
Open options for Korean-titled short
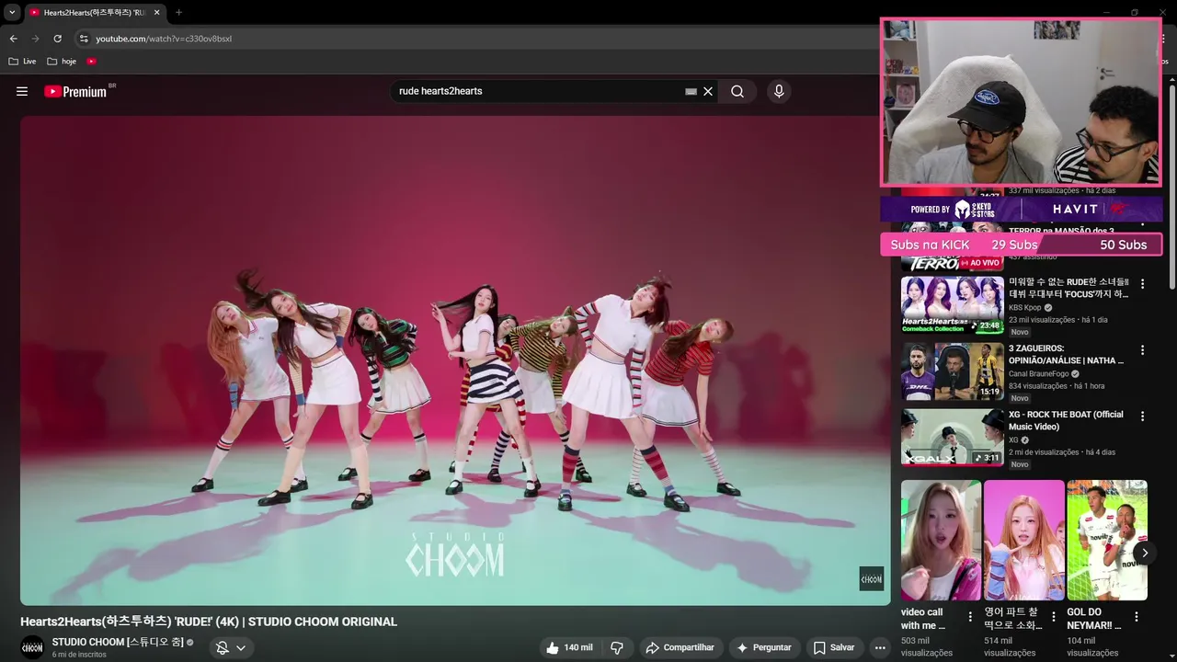click(x=1053, y=617)
